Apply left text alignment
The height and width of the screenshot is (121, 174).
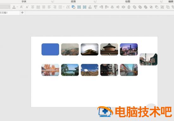49,7
